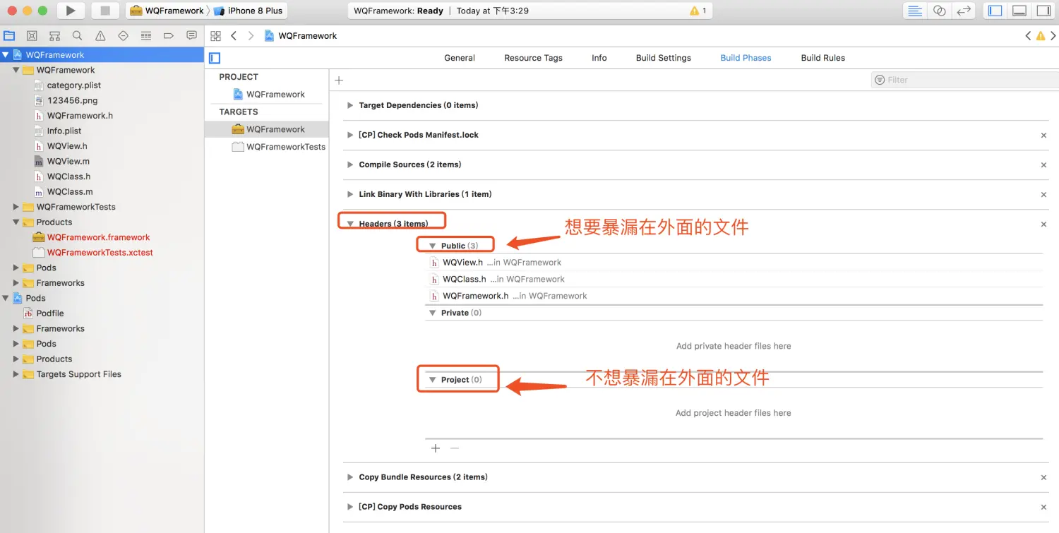1059x533 pixels.
Task: Expand the WQFrameworkTests folder
Action: tap(16, 207)
